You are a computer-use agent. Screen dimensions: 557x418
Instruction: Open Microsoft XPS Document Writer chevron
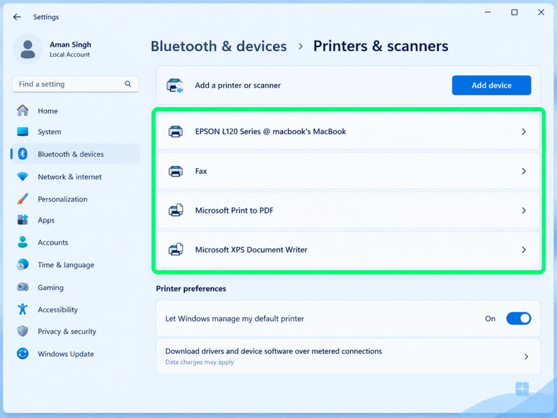(523, 250)
